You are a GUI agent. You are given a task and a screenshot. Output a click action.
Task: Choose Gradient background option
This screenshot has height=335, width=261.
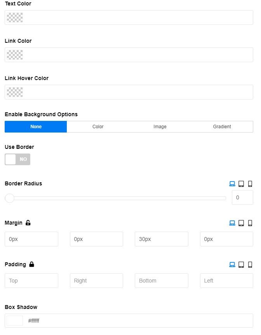pos(222,127)
